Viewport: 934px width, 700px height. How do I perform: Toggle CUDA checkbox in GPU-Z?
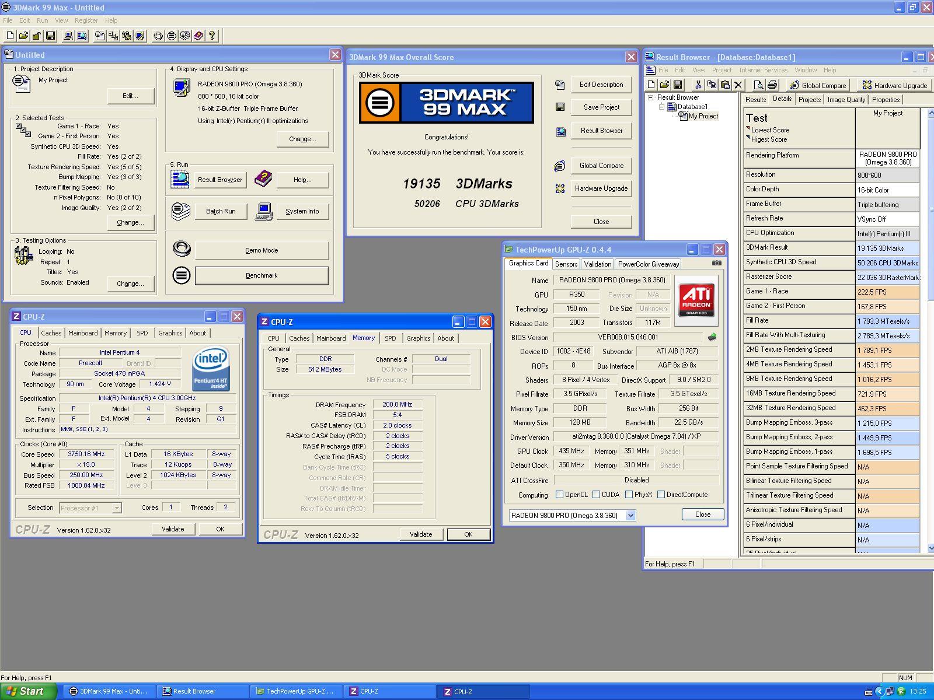pyautogui.click(x=596, y=495)
